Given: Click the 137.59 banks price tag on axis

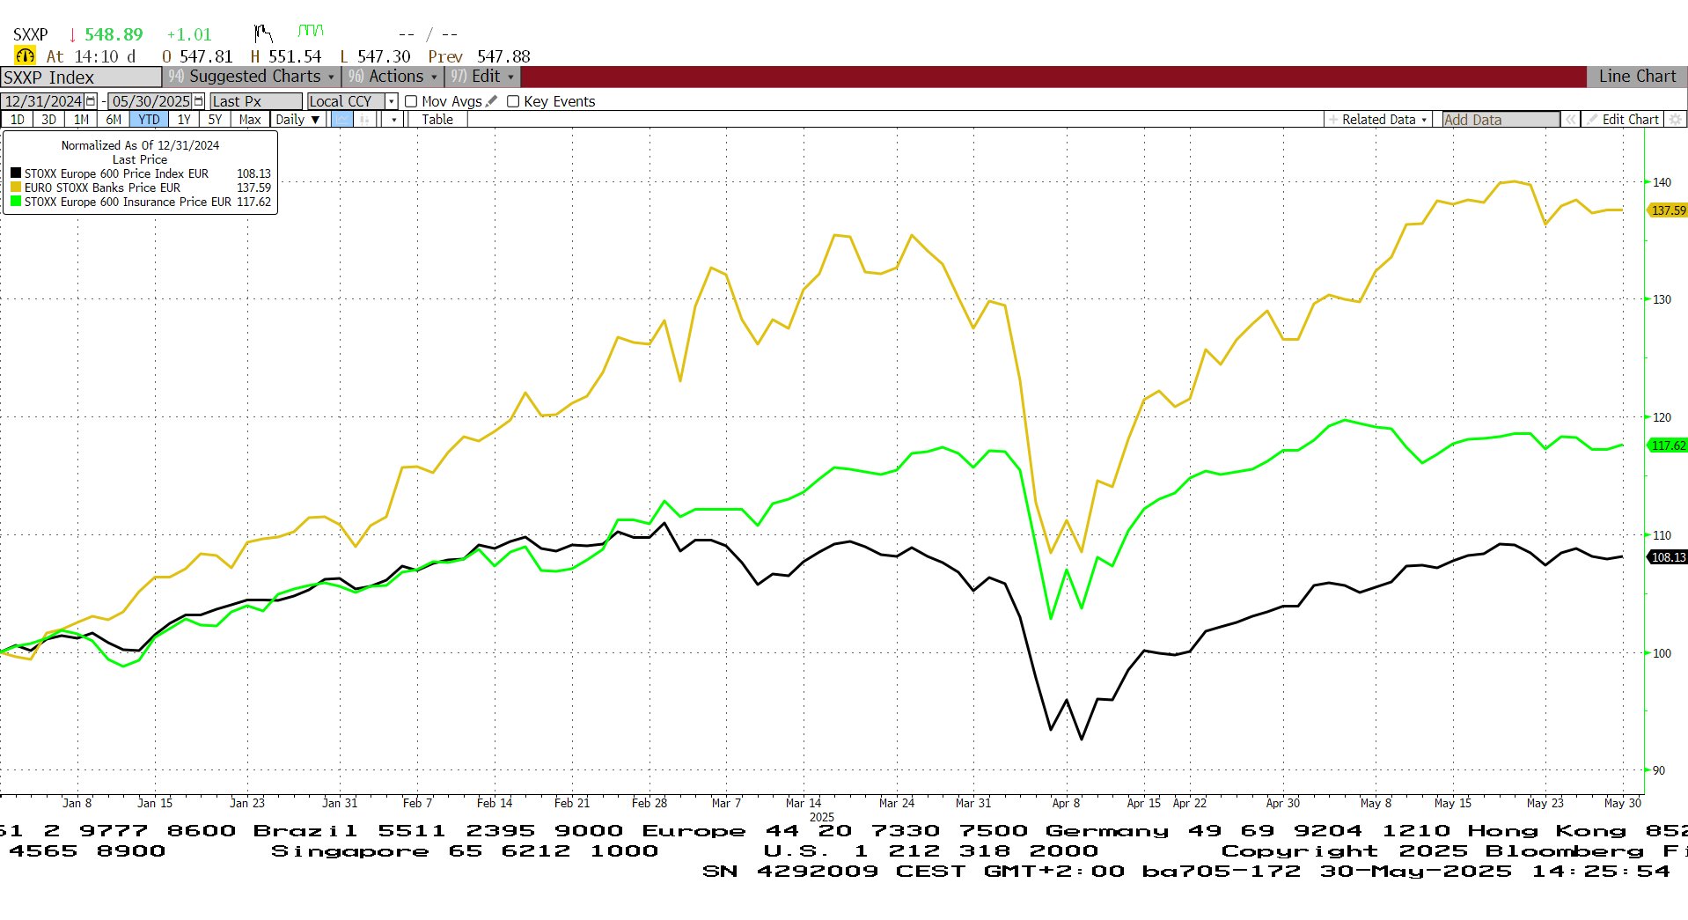Looking at the screenshot, I should point(1668,210).
